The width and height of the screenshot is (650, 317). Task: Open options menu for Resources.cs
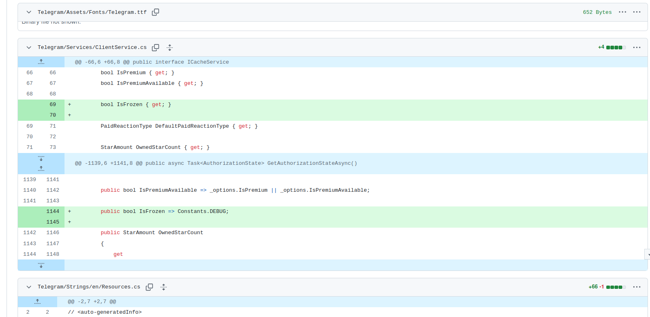pyautogui.click(x=637, y=287)
